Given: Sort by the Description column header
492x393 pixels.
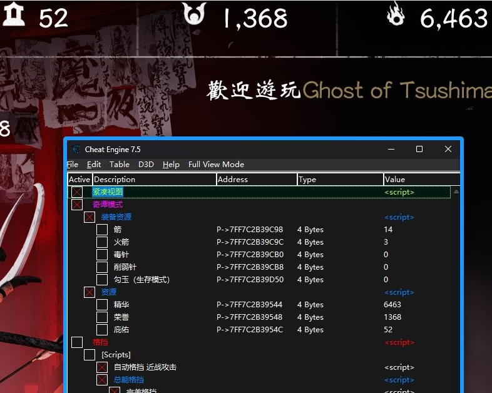Looking at the screenshot, I should [155, 180].
